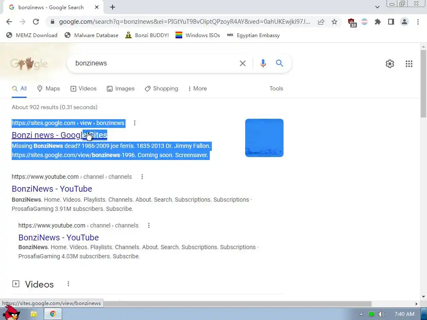427x320 pixels.
Task: Open the tab search dropdown arrow
Action: click(x=377, y=7)
